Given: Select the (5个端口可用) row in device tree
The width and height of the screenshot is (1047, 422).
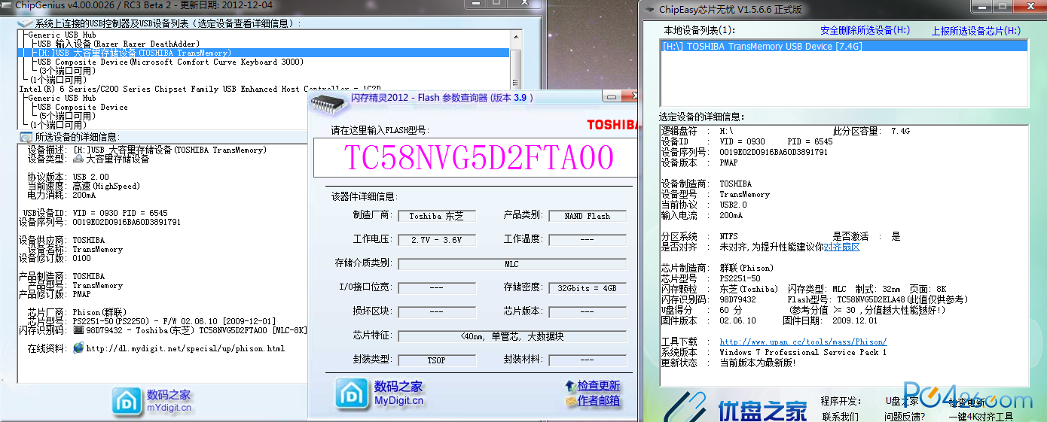Looking at the screenshot, I should coord(67,116).
